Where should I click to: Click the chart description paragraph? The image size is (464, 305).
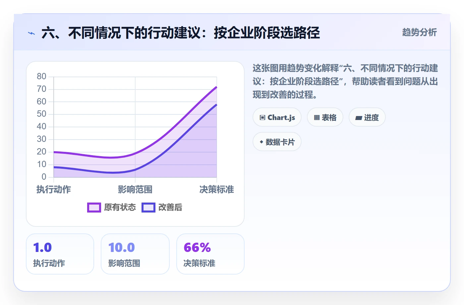coord(345,82)
